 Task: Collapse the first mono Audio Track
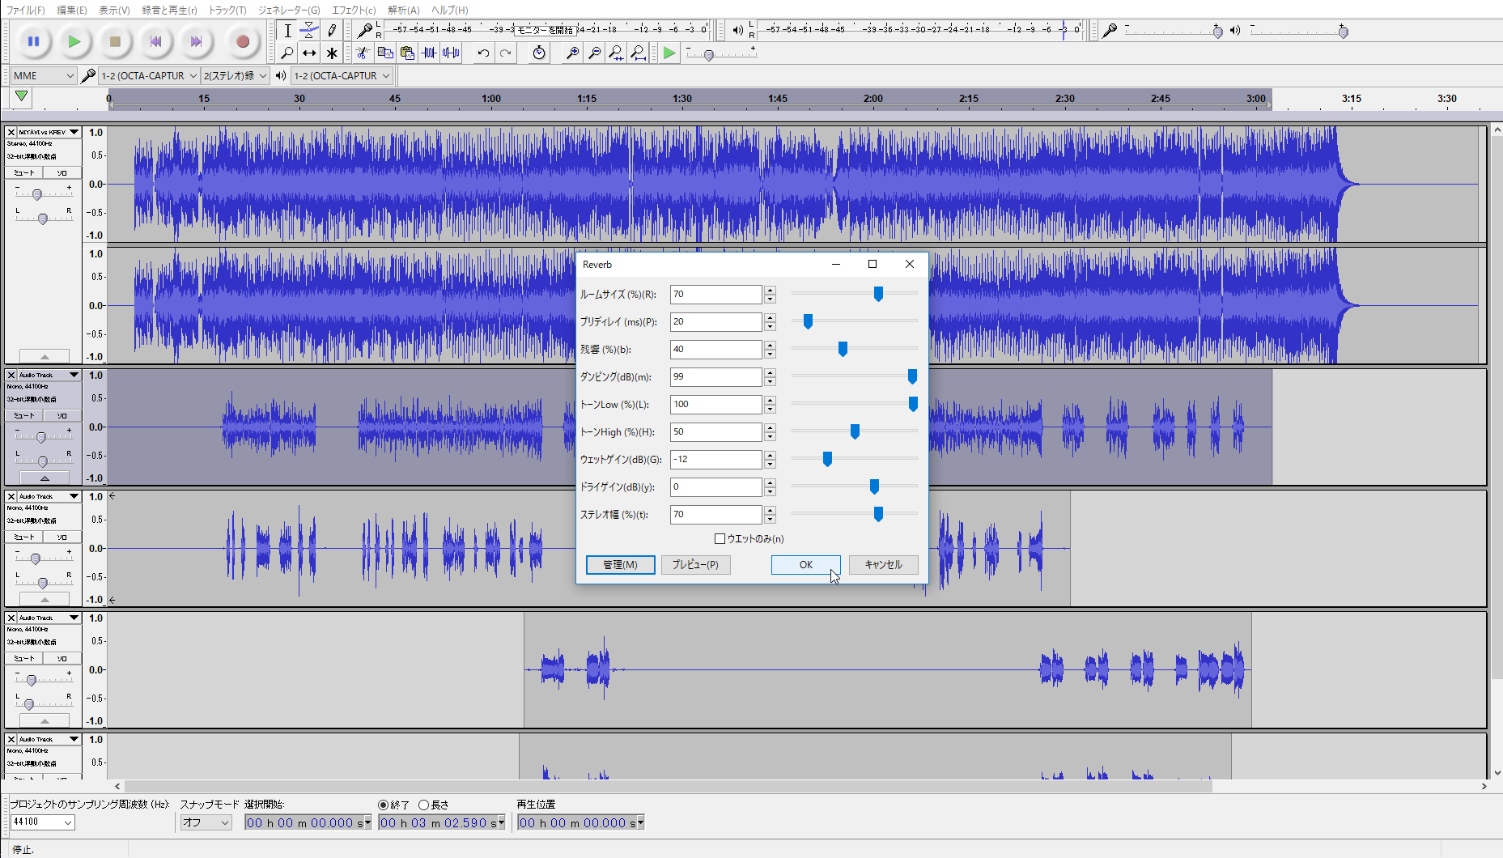(x=45, y=478)
